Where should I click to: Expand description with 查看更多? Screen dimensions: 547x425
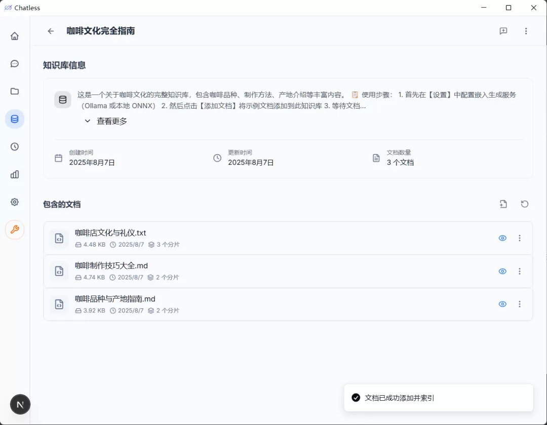[106, 121]
